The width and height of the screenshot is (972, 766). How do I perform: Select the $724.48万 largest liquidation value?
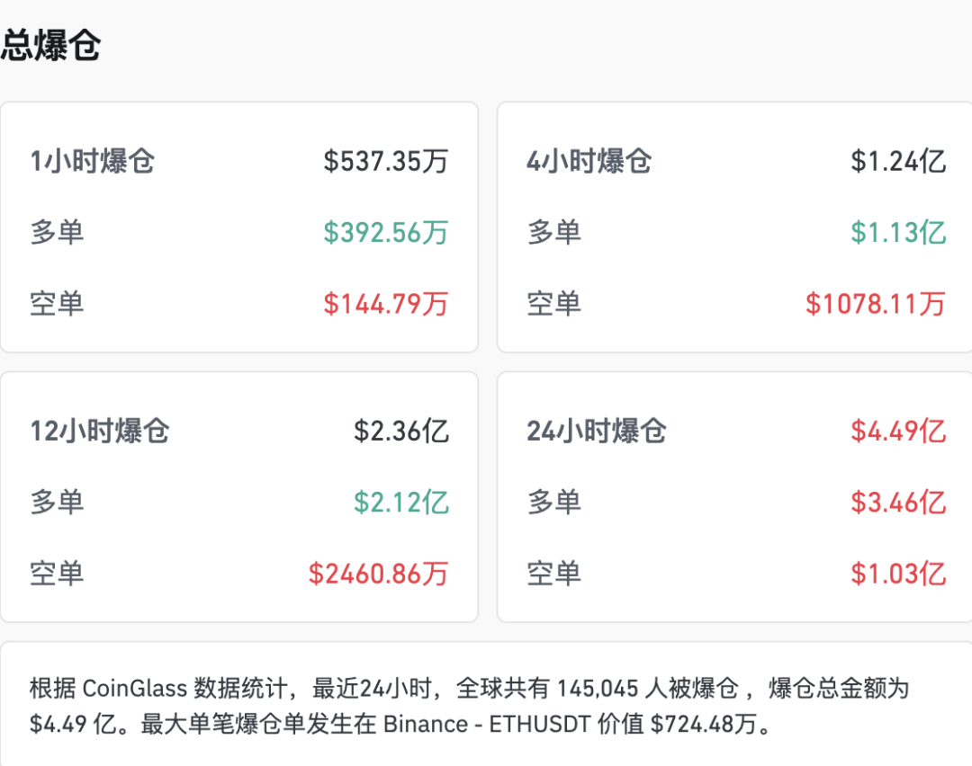coord(703,723)
